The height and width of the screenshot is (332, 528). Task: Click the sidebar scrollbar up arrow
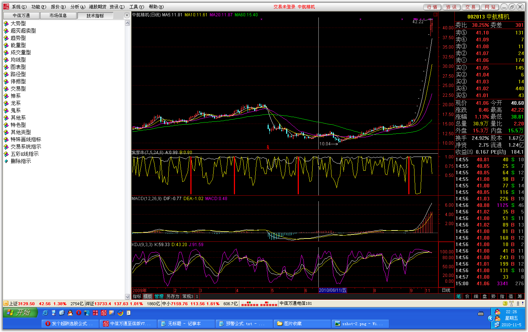127,23
